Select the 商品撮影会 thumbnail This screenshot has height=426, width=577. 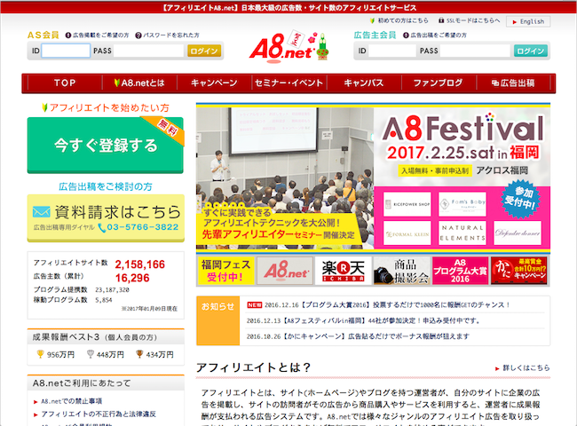point(402,271)
